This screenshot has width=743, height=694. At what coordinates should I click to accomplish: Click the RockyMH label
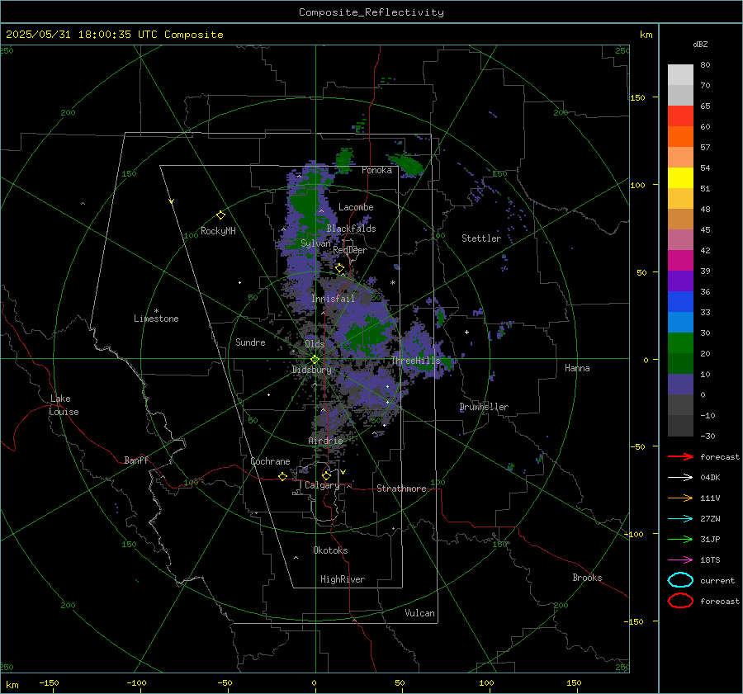click(218, 231)
